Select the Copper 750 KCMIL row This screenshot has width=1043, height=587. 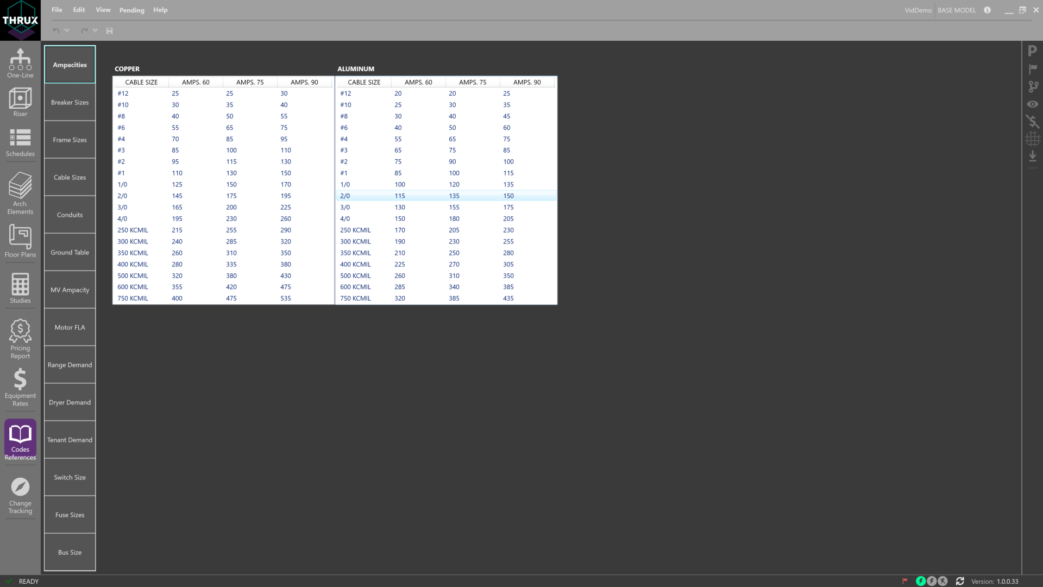pos(223,298)
